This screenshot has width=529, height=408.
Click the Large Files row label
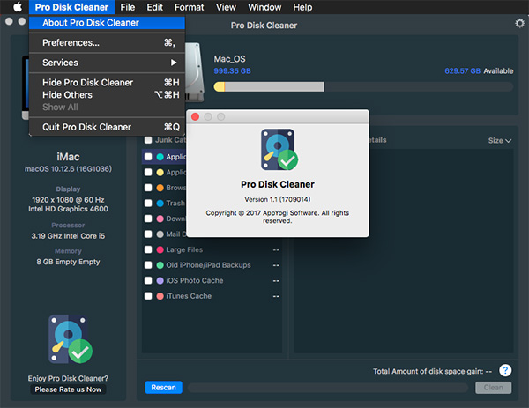tap(184, 250)
